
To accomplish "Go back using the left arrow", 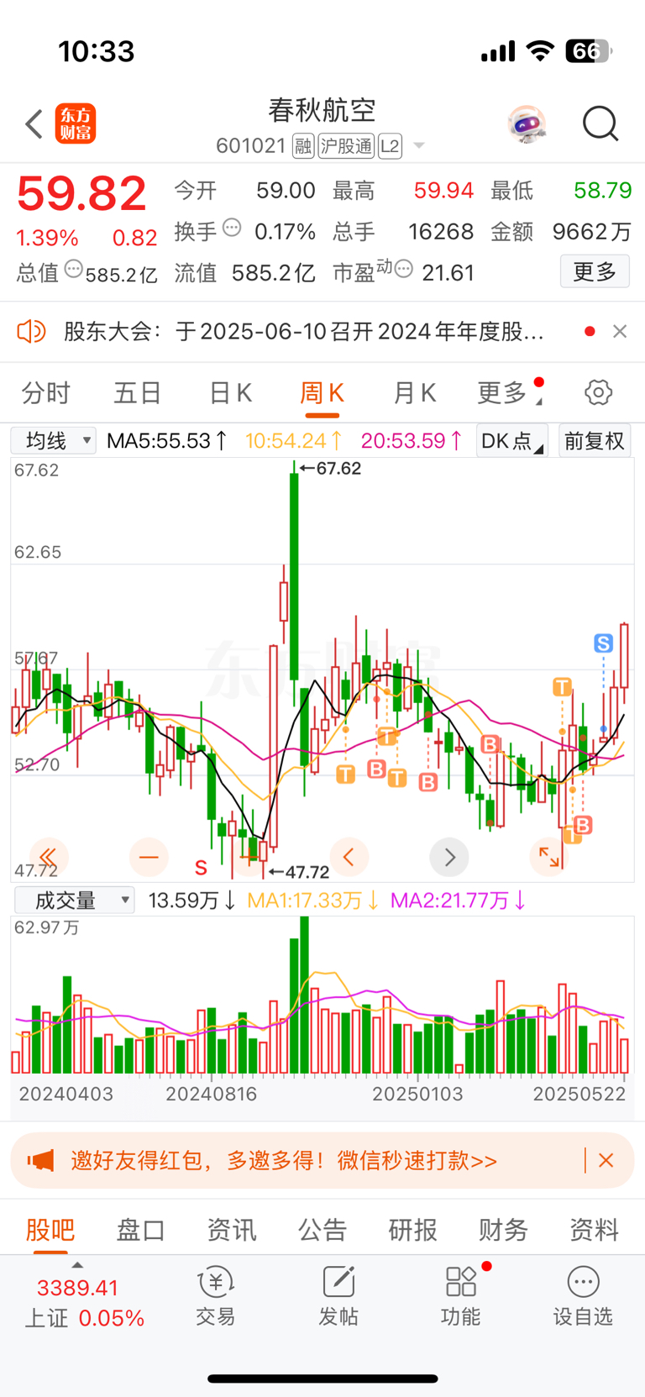I will click(x=34, y=124).
